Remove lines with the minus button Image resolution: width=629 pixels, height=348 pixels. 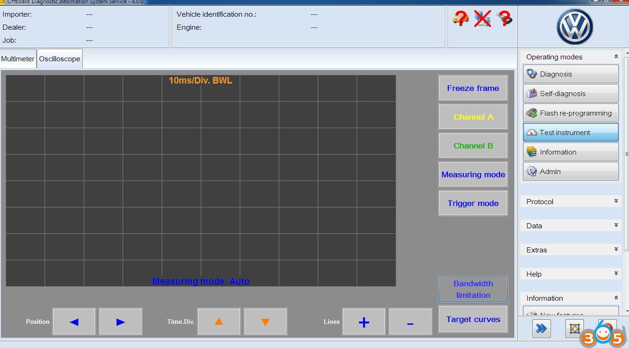click(410, 322)
